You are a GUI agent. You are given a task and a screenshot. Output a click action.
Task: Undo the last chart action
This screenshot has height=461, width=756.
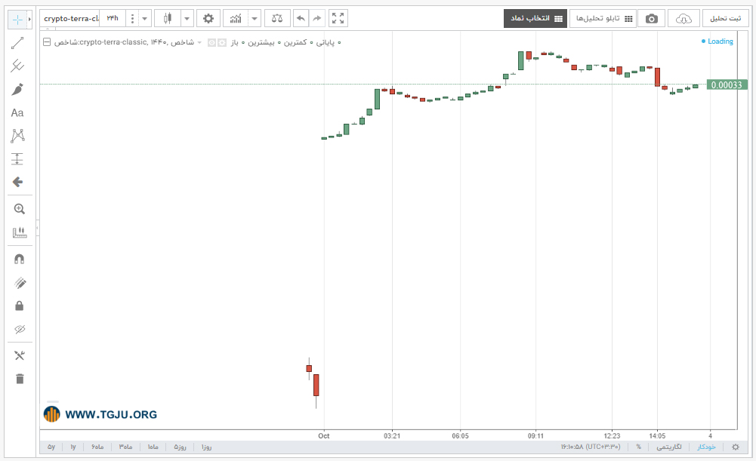point(301,19)
